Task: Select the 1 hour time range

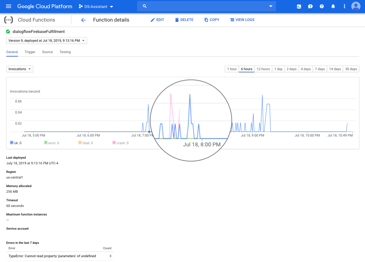Action: click(232, 69)
